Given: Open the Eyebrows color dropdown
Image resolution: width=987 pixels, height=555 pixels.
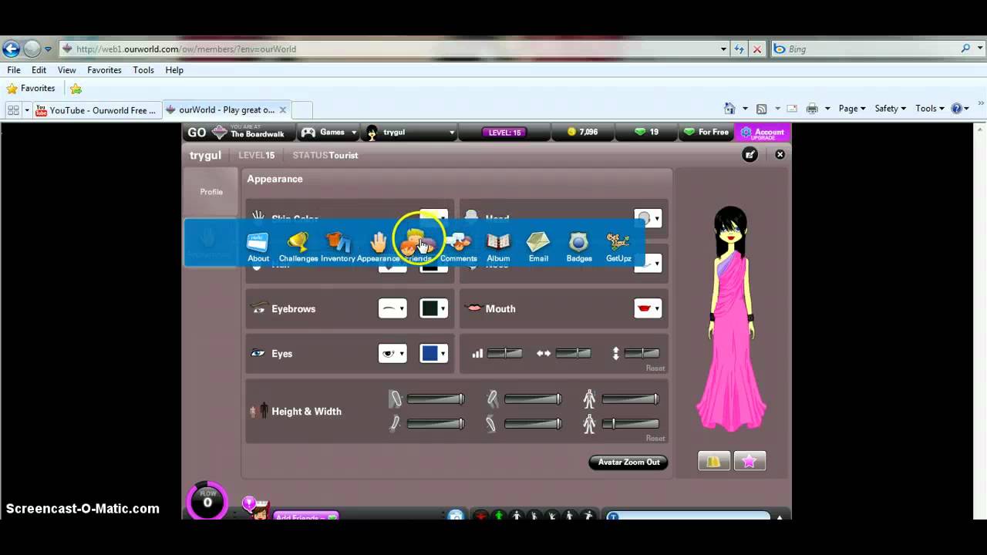Looking at the screenshot, I should (x=433, y=308).
